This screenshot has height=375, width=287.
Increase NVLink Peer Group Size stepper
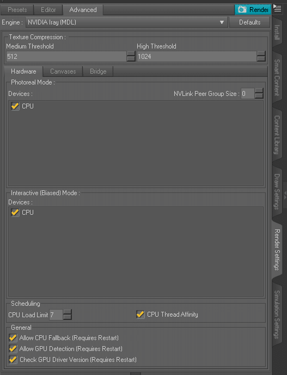259,91
